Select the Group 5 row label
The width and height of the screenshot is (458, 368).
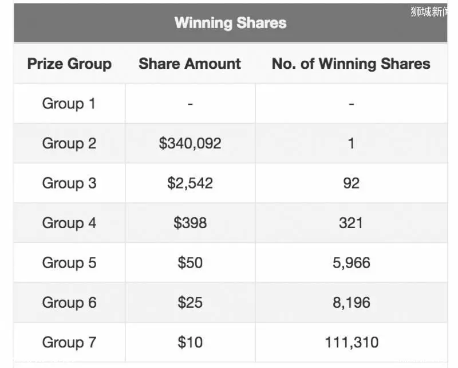point(69,263)
